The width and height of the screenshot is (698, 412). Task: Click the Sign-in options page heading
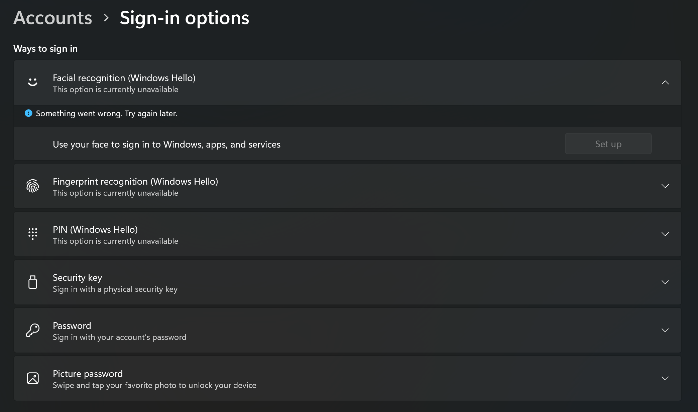(184, 18)
